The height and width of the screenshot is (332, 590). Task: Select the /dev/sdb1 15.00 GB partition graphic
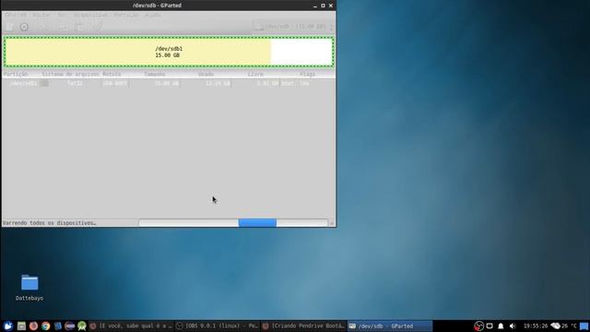coord(169,52)
